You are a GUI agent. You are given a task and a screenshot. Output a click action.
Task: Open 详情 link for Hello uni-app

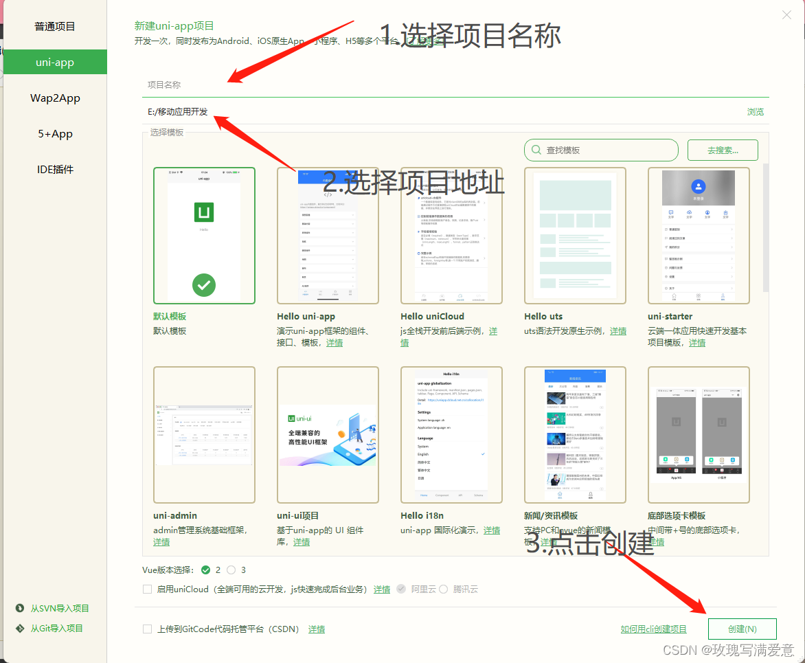click(335, 343)
